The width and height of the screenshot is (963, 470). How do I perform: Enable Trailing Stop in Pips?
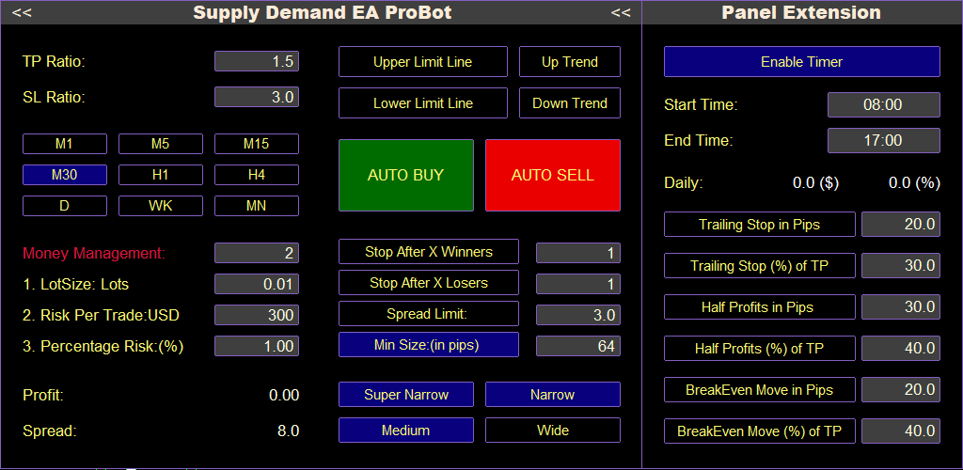759,225
